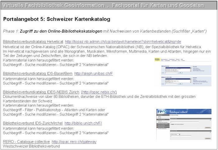
Task: Click the Fachportal für Karten und Geodaten text
Action: 158,5
